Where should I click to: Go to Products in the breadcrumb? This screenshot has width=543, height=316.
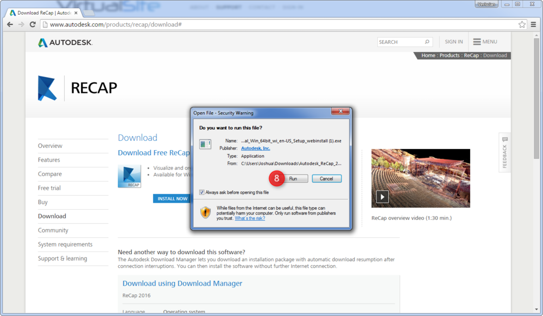coord(450,55)
